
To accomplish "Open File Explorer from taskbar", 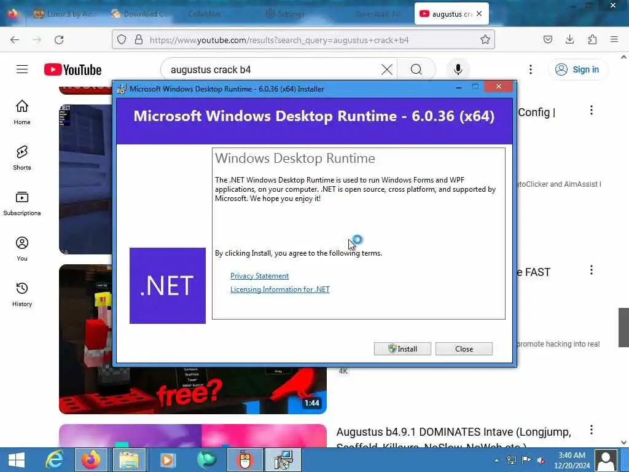I will pos(129,460).
